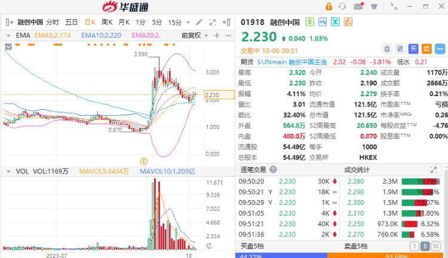Open the SUNmain 融创中国主连 futures link
Screen dimensions: 448x258
pos(292,62)
